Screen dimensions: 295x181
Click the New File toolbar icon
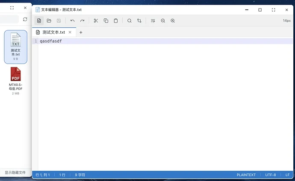(x=39, y=20)
